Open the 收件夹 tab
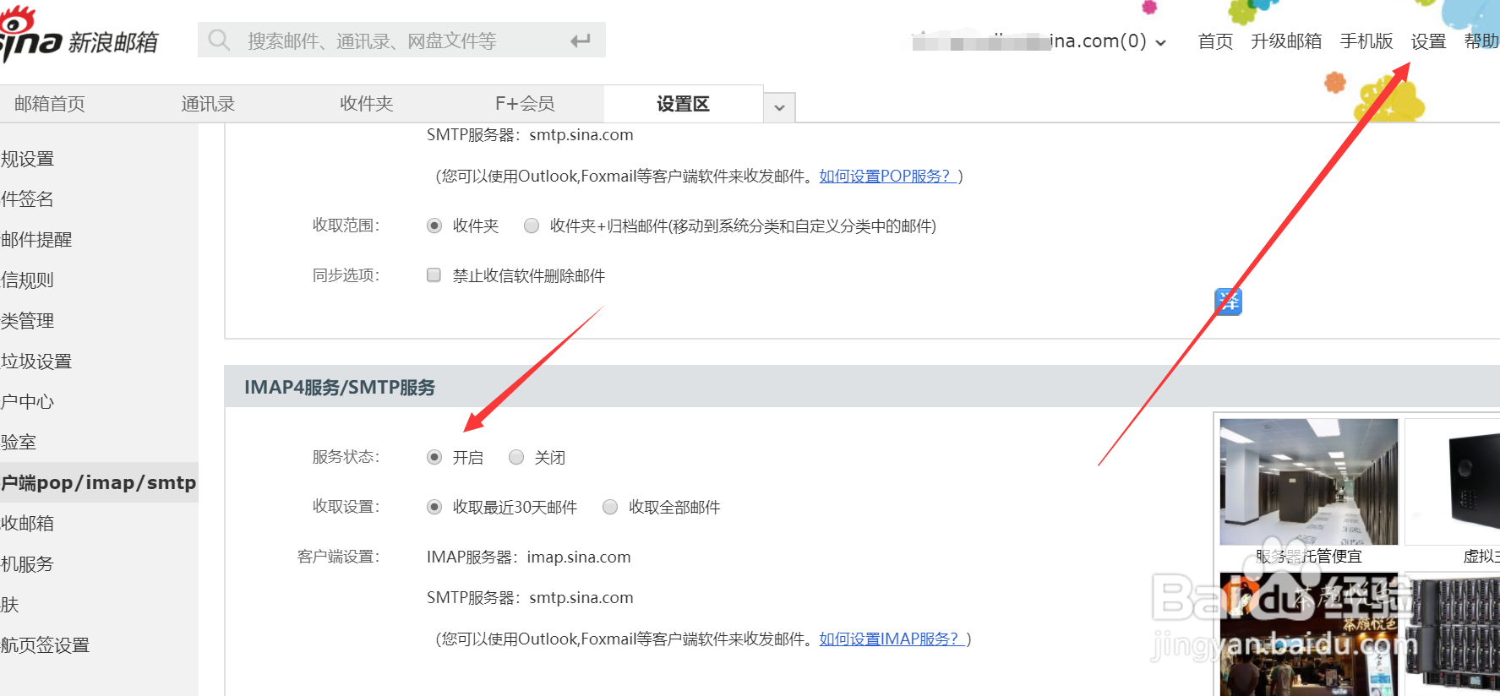The width and height of the screenshot is (1500, 696). pyautogui.click(x=367, y=104)
